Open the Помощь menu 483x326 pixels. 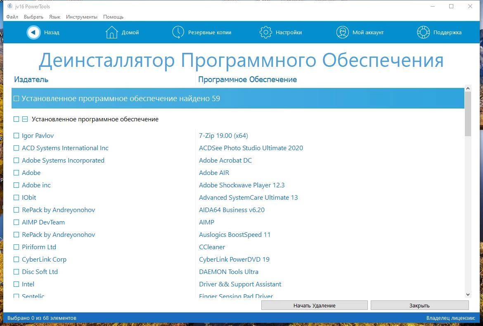[x=114, y=17]
